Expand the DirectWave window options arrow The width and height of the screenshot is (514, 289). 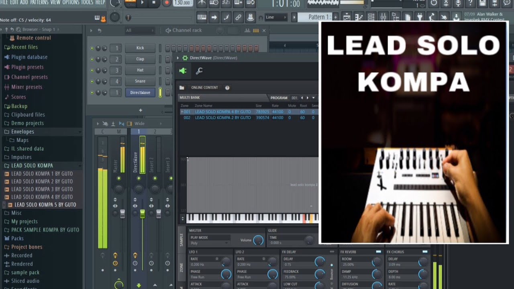[178, 58]
